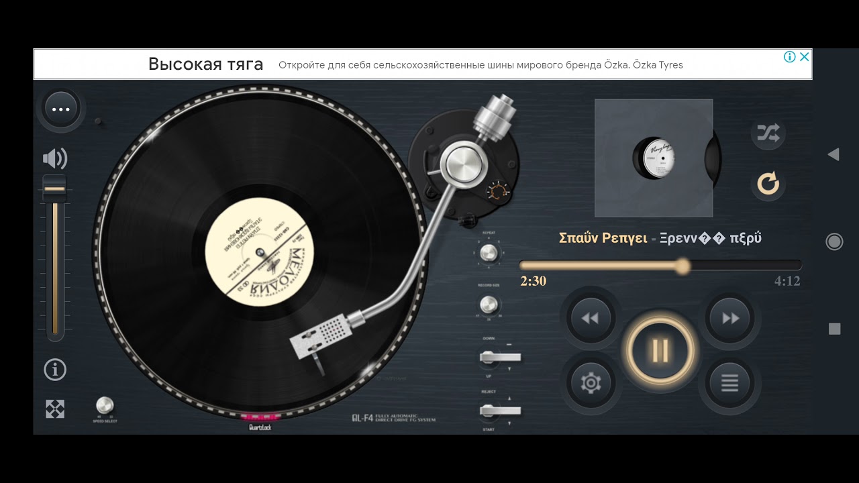Screen dimensions: 859x483
Task: Tap the Android recents square button
Action: (834, 329)
